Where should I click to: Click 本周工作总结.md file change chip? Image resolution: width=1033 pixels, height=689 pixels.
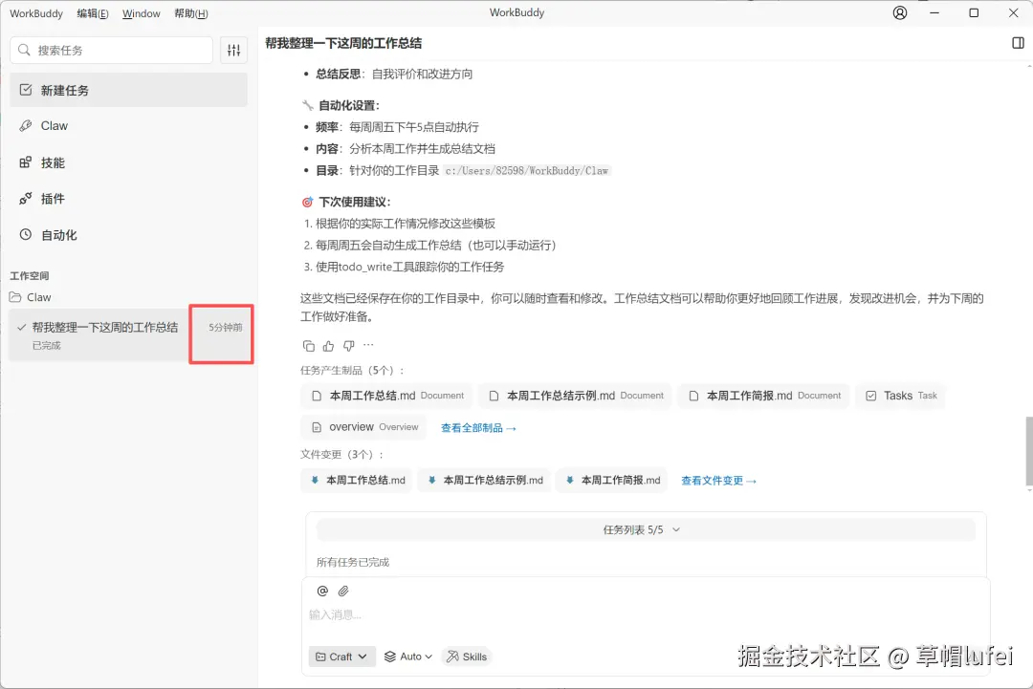(x=357, y=481)
